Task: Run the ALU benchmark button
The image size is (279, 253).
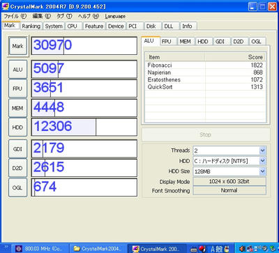Action: tap(18, 69)
